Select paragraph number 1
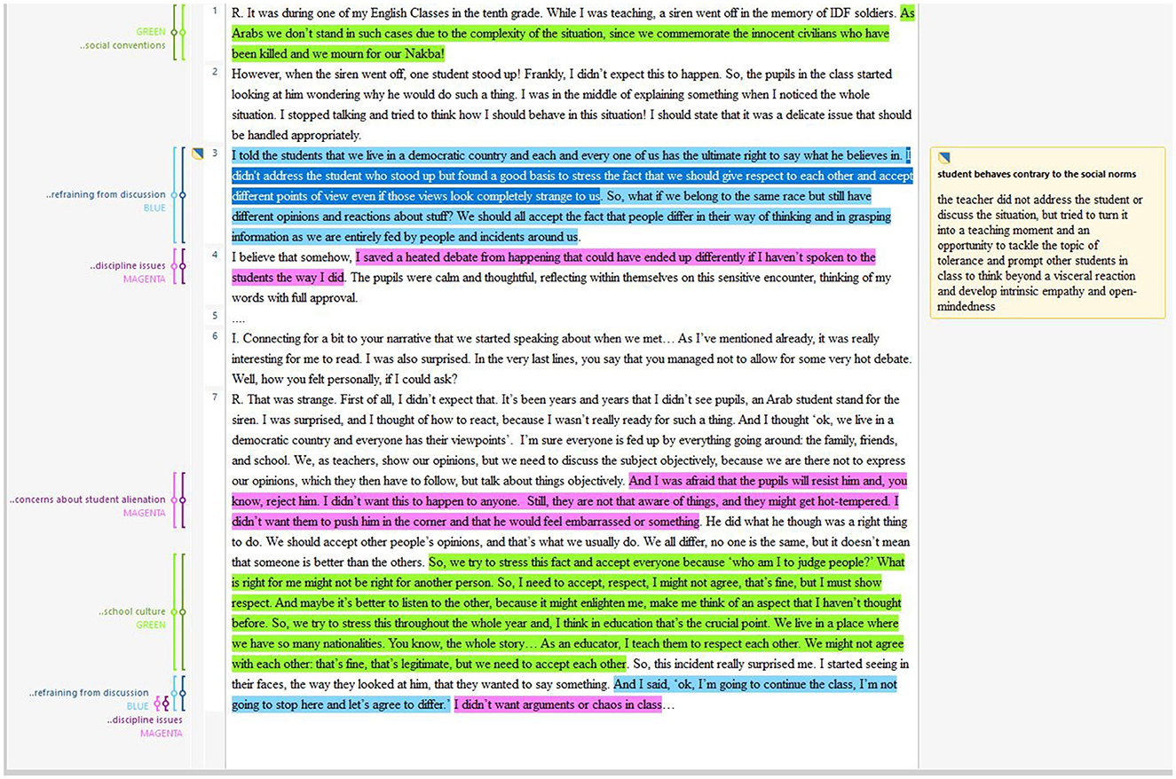The height and width of the screenshot is (779, 1176). (x=214, y=12)
